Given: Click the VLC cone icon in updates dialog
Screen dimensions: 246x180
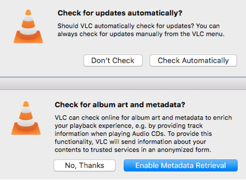Looking at the screenshot, I should click(x=28, y=26).
